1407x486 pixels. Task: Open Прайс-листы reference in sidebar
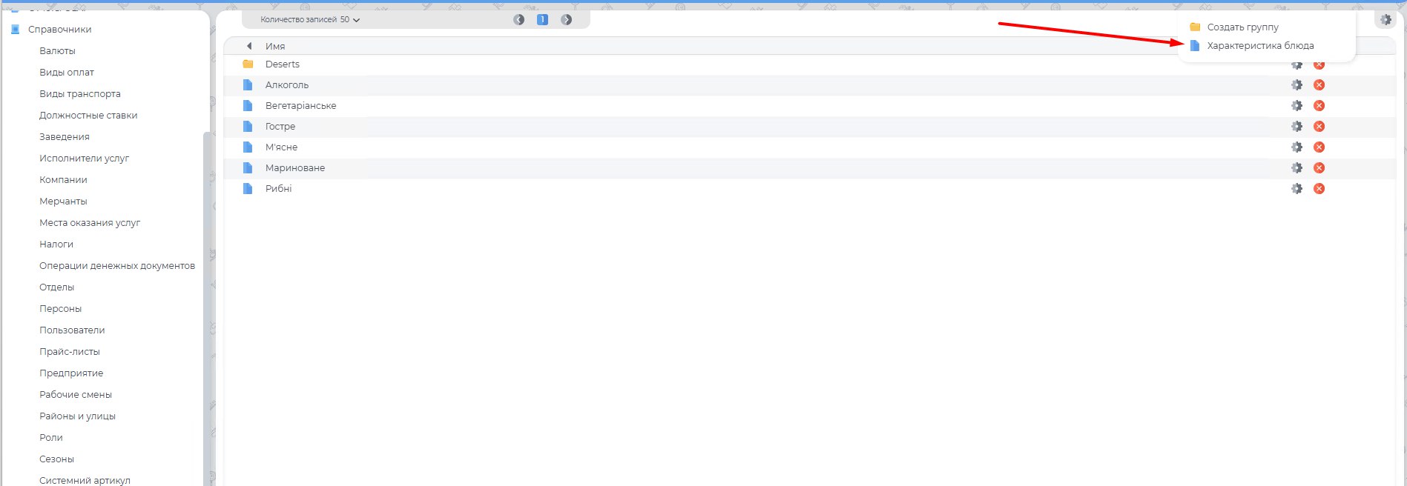click(x=70, y=352)
